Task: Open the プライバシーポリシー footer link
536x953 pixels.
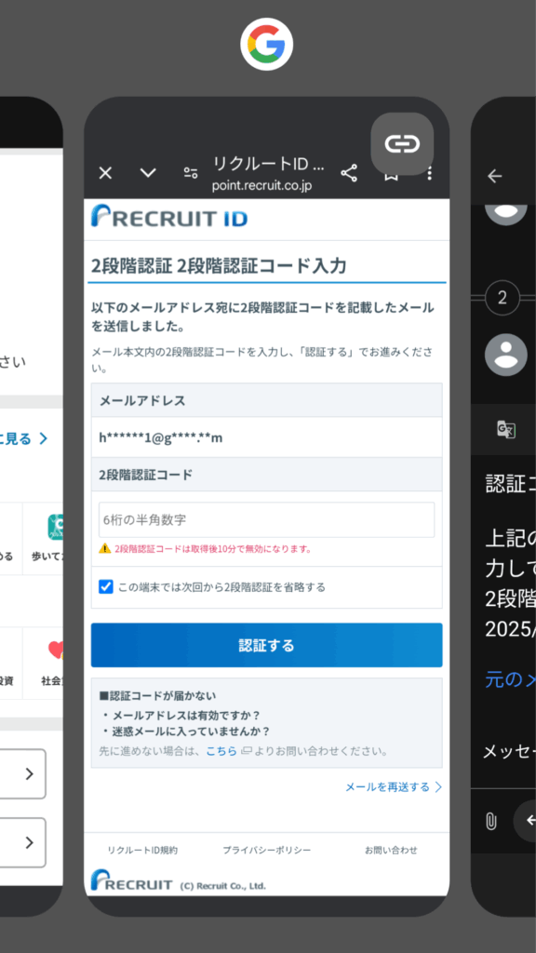Action: click(x=267, y=851)
